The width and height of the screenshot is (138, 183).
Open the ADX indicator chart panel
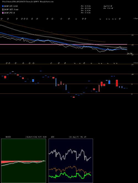pos(71,161)
